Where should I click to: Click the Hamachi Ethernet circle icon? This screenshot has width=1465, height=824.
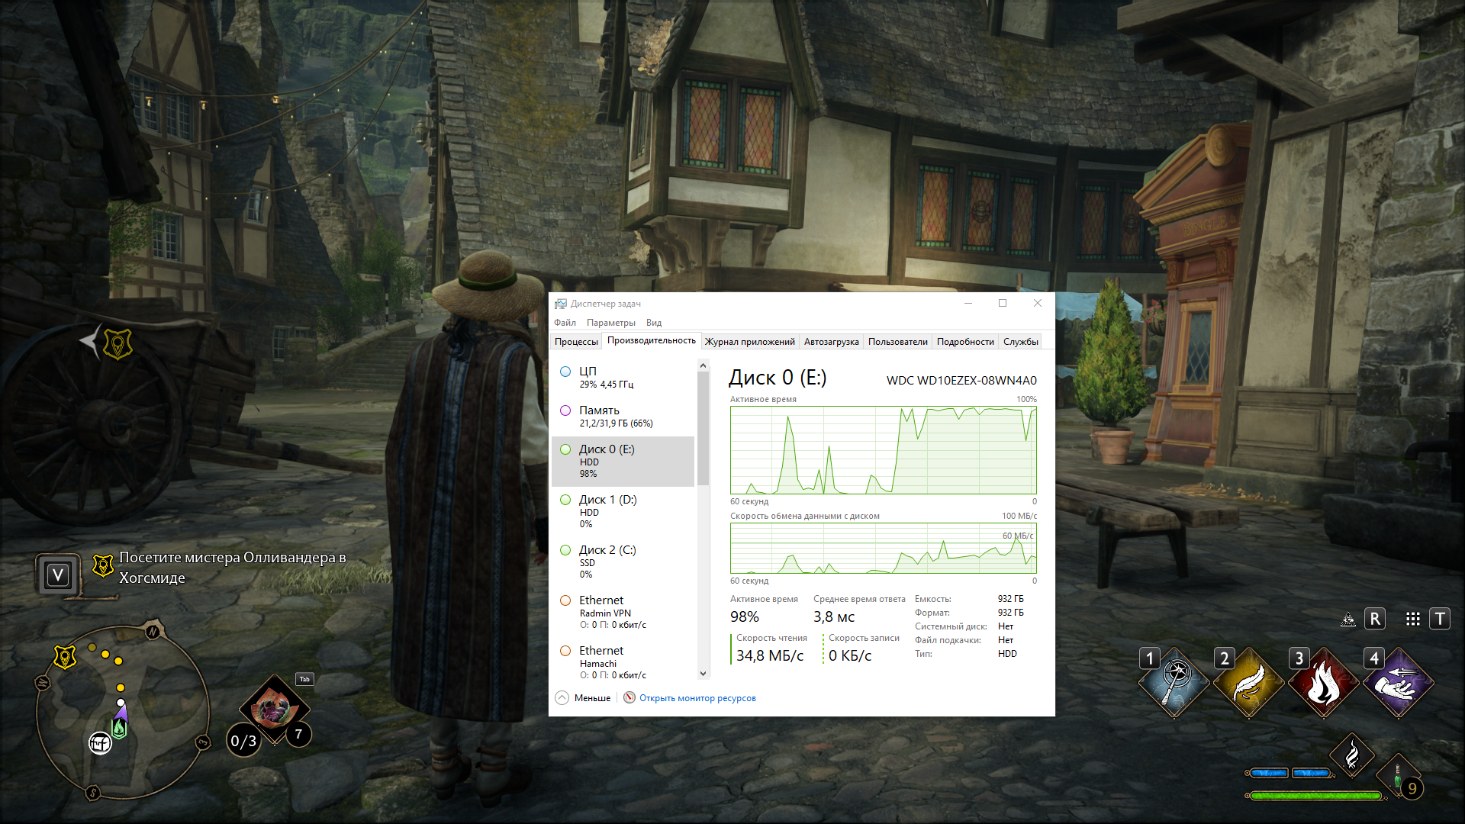click(x=565, y=651)
